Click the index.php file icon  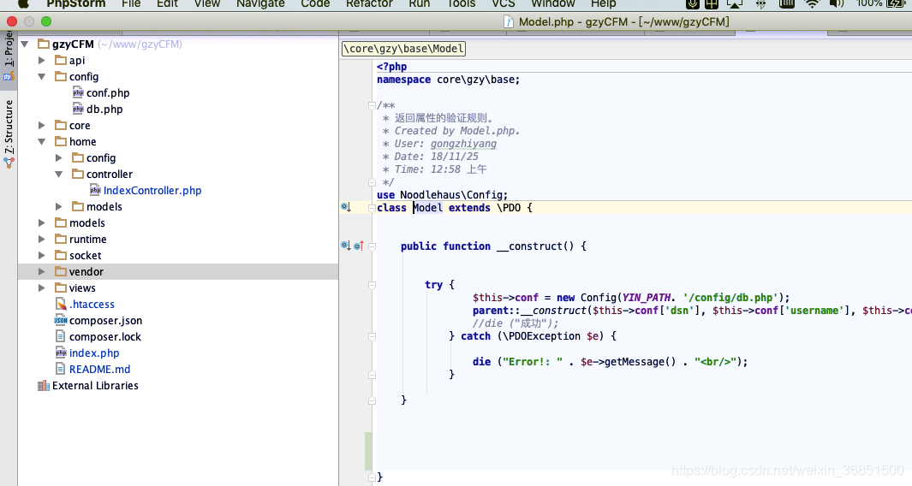click(x=61, y=353)
